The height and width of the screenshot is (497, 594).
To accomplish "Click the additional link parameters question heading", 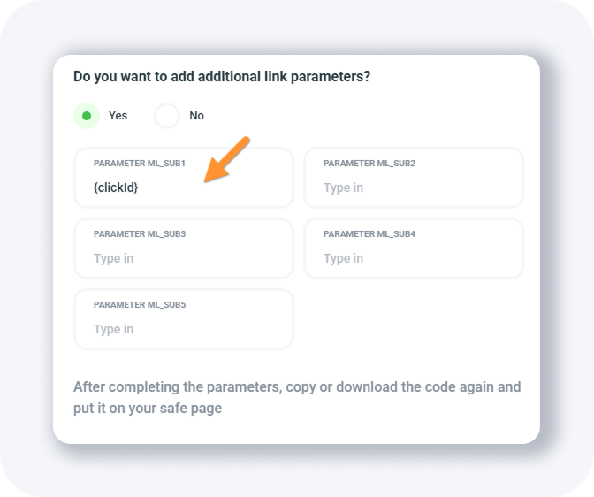I will 222,77.
